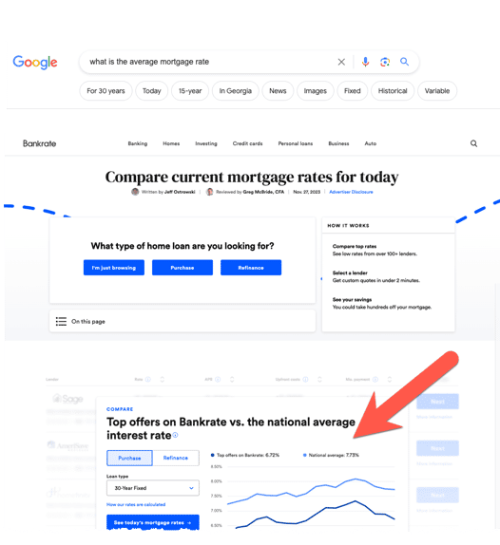Toggle chart to Refinance rates

176,458
